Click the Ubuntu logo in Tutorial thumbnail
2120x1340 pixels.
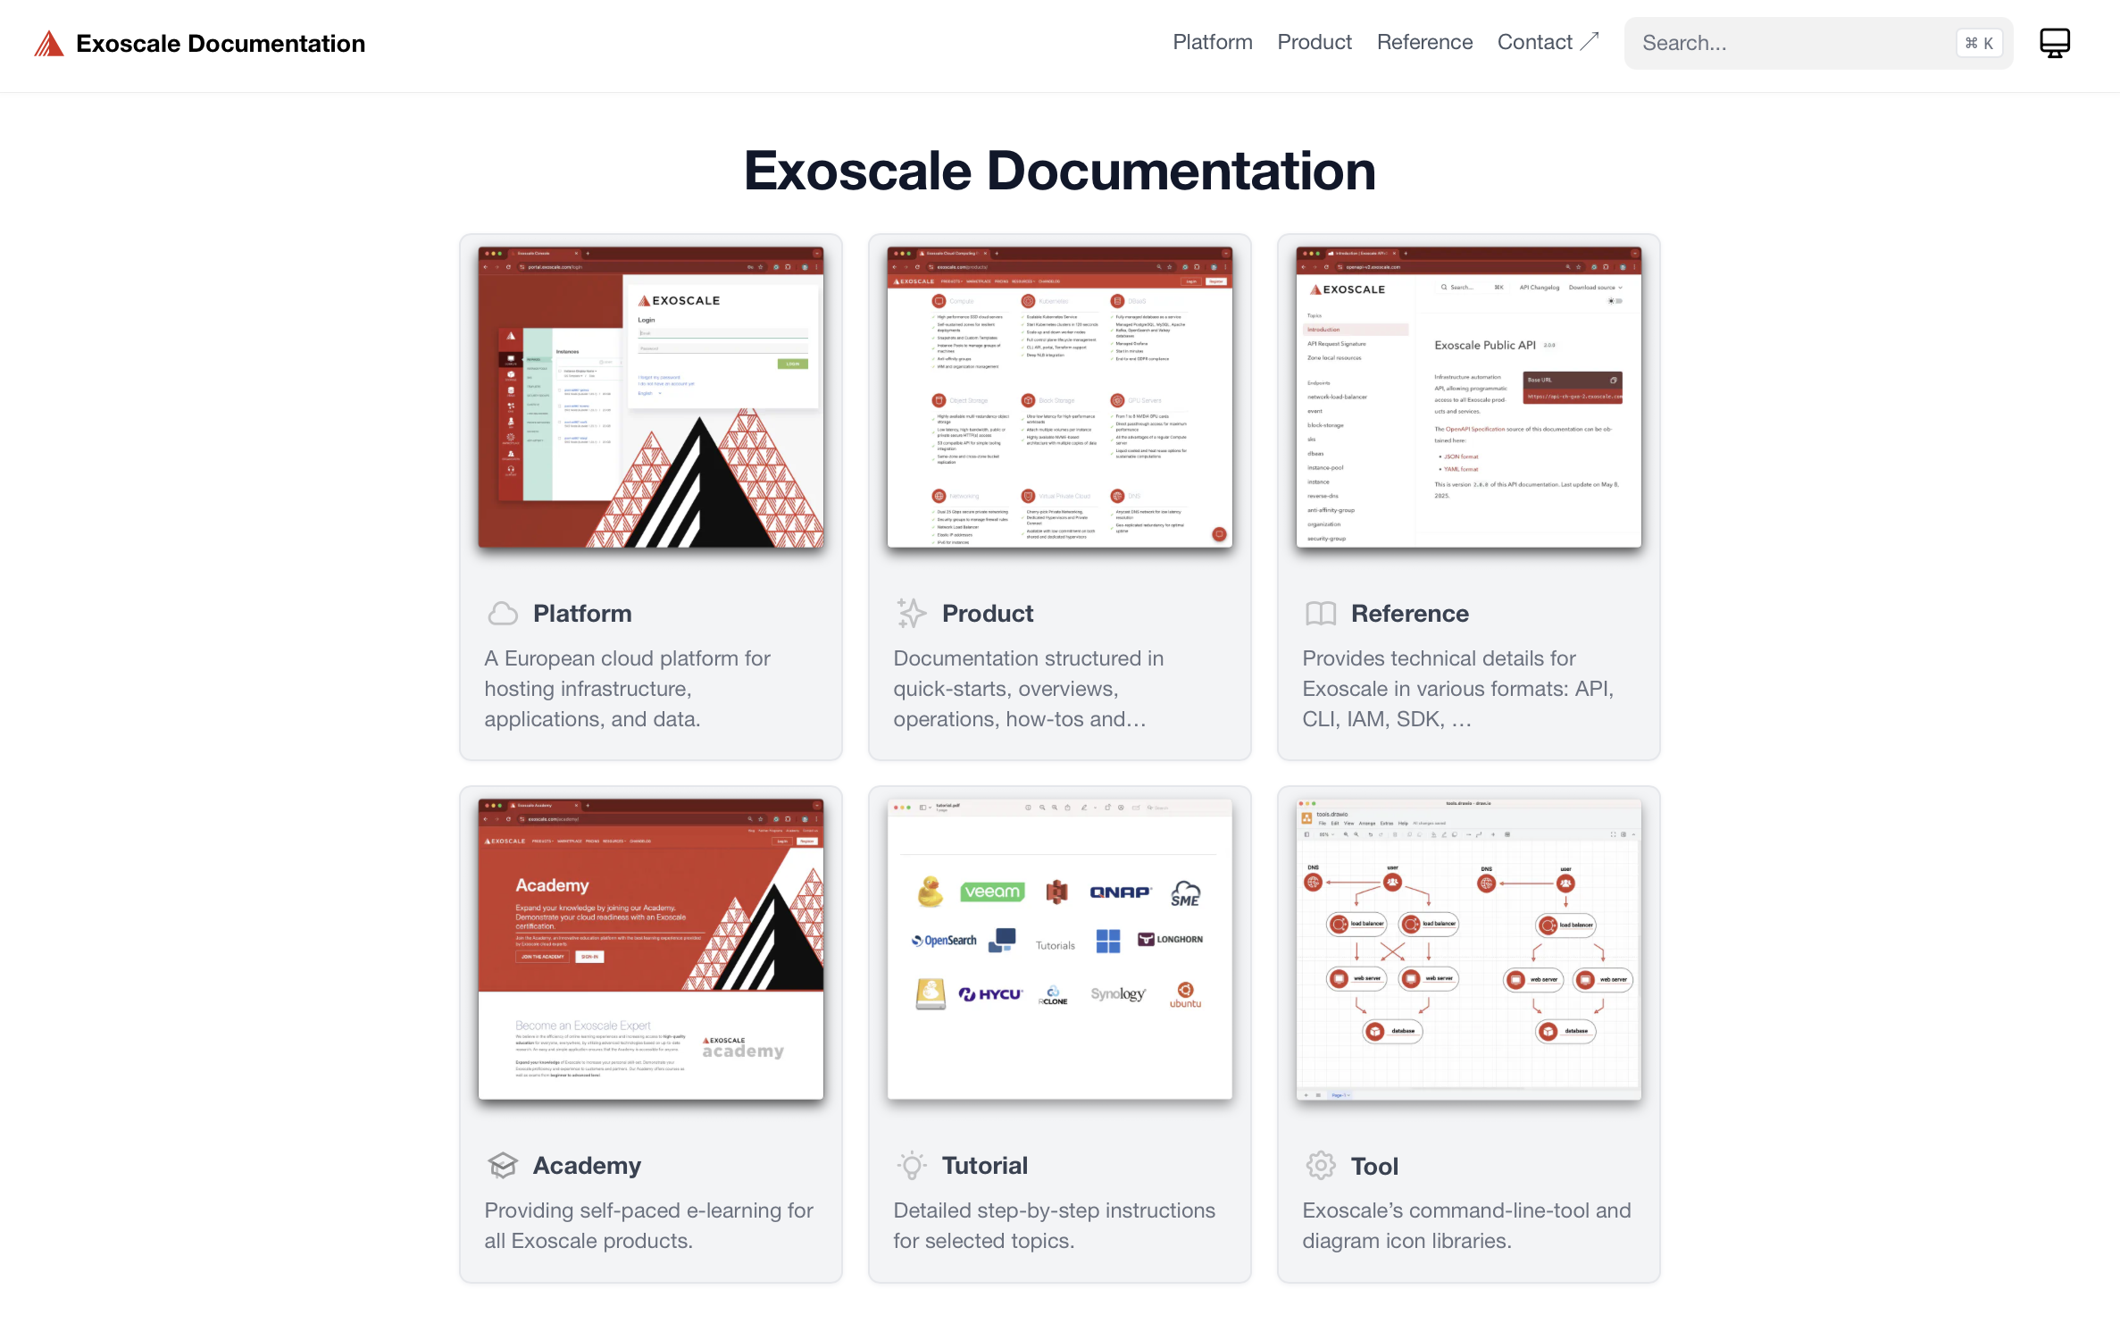pos(1185,994)
